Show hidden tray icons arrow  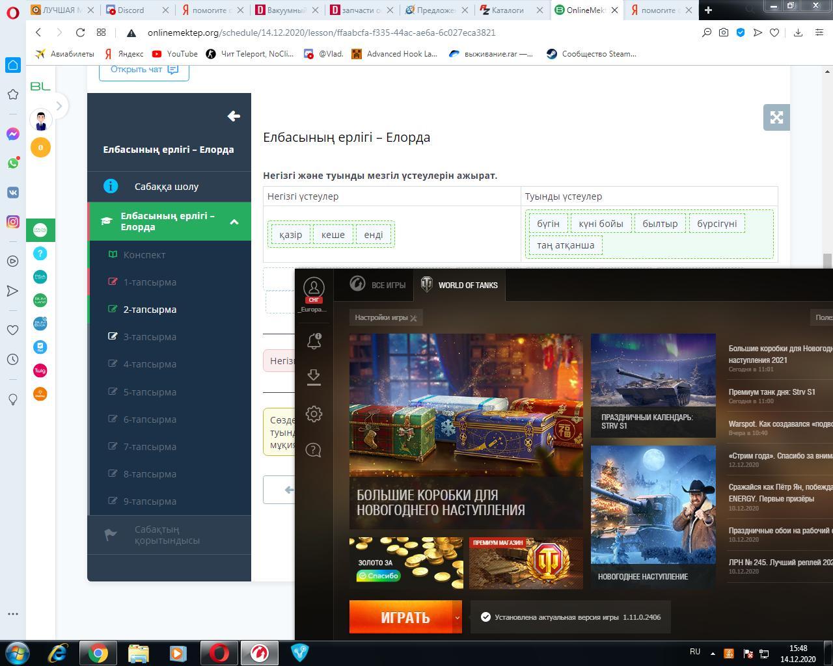(x=713, y=653)
